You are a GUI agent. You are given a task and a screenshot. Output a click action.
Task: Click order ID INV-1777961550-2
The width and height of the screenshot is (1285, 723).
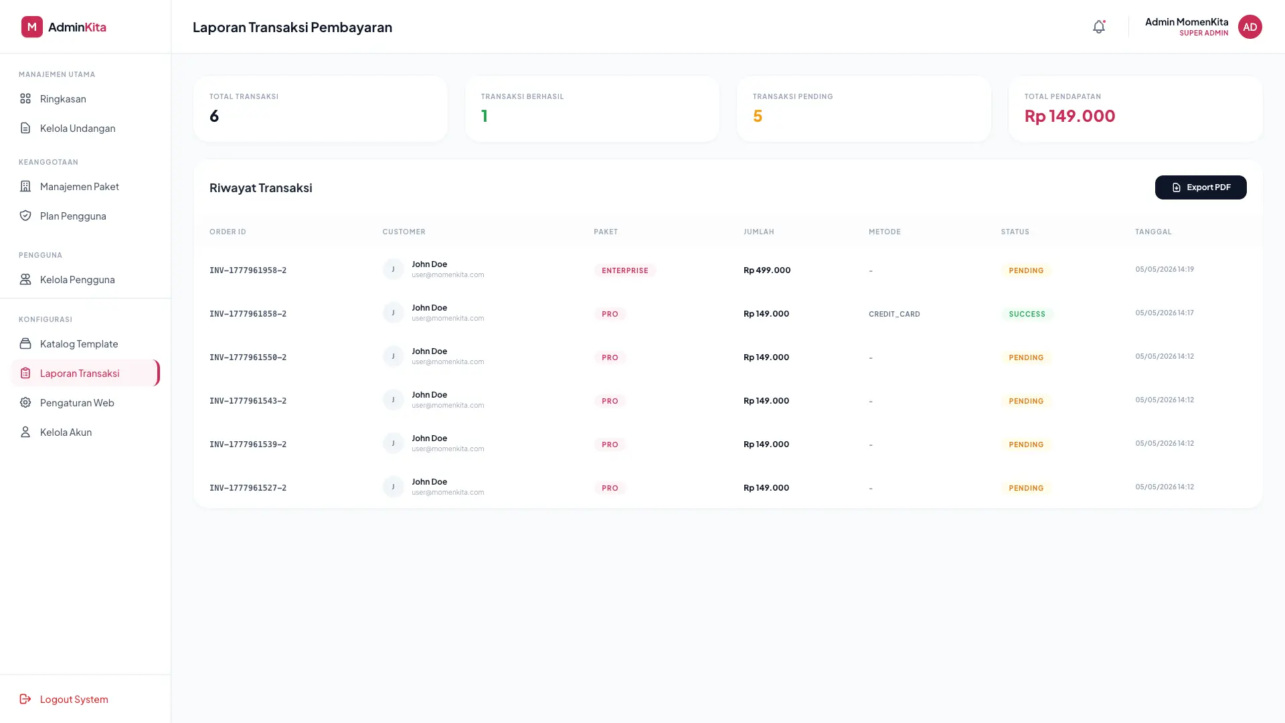[x=248, y=357]
